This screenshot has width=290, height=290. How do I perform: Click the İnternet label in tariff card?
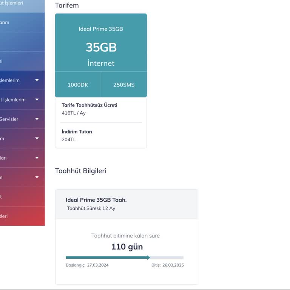coord(101,63)
